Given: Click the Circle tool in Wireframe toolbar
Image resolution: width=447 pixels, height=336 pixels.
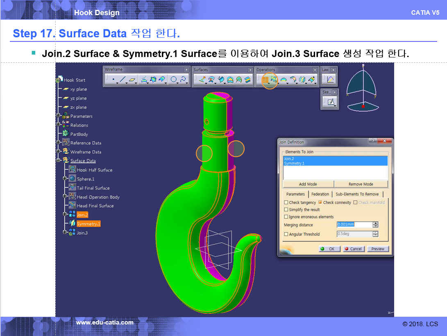Looking at the screenshot, I should point(174,80).
